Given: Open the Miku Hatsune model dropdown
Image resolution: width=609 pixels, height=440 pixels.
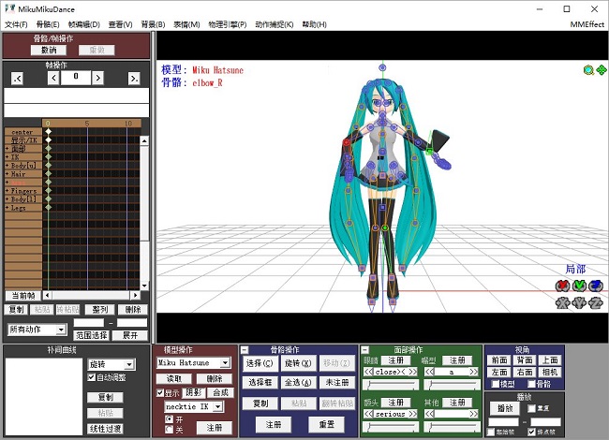Looking at the screenshot, I should point(225,363).
